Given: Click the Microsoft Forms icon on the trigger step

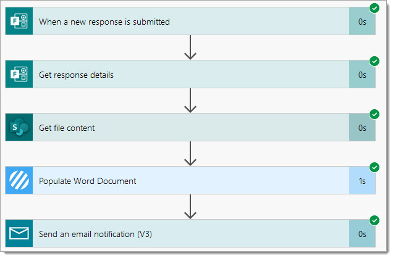Looking at the screenshot, I should pyautogui.click(x=19, y=21).
